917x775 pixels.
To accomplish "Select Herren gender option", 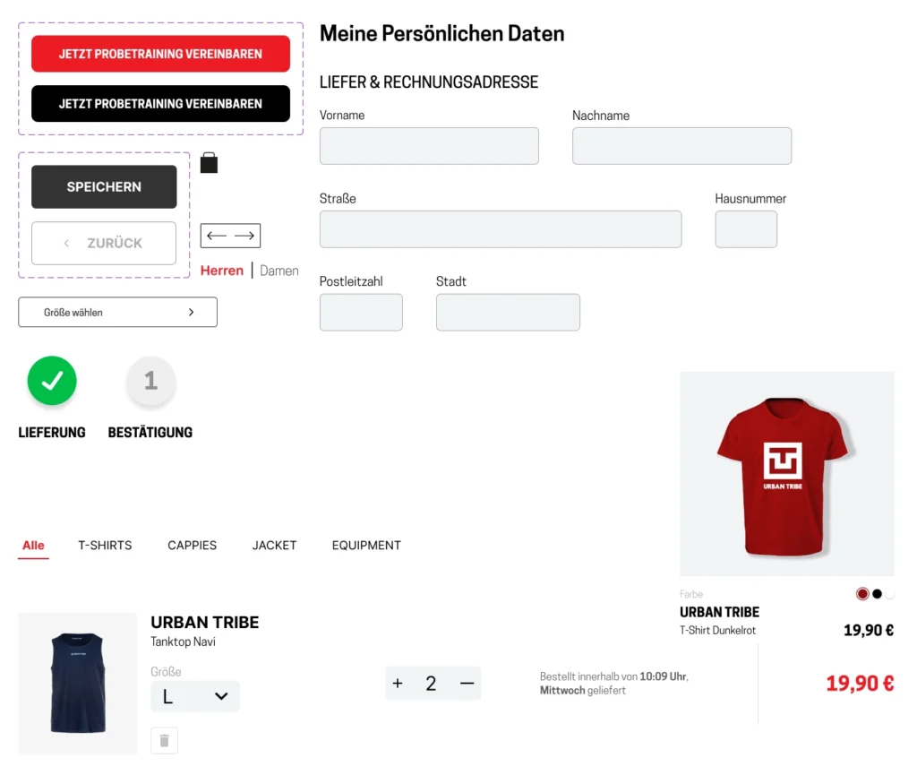I will [x=222, y=271].
